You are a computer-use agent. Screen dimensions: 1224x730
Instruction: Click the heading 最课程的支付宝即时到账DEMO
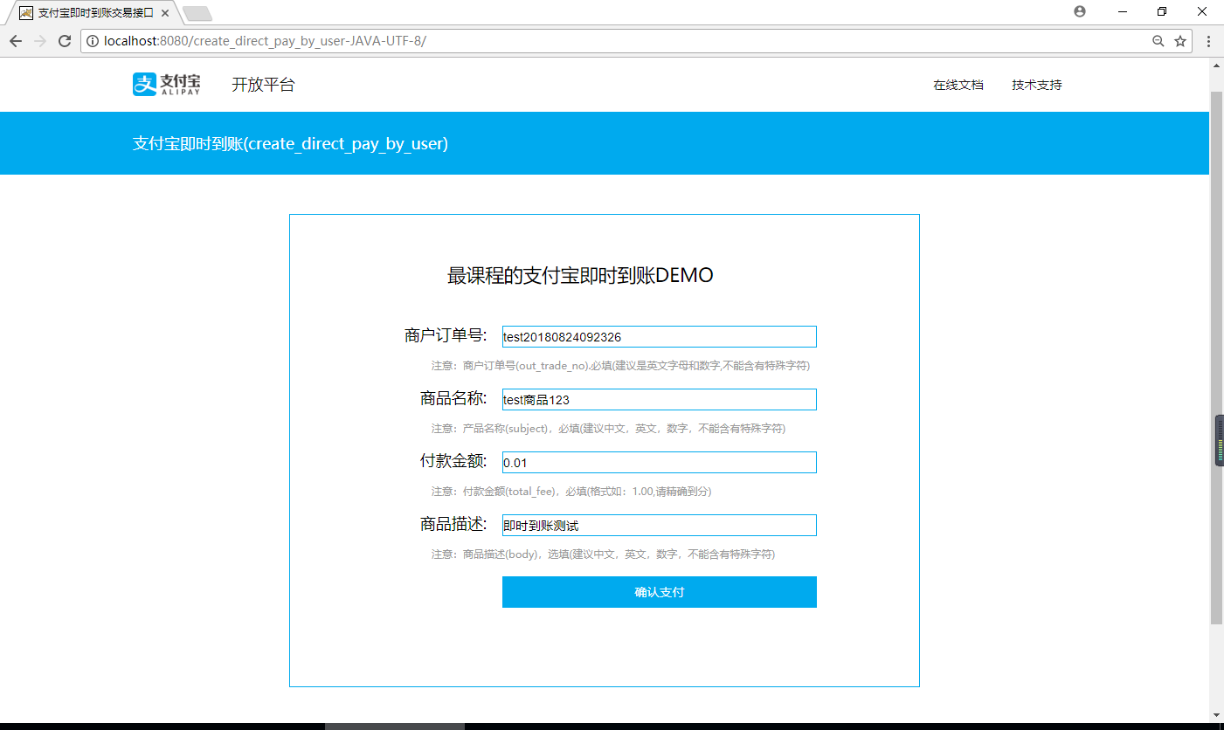pos(580,276)
